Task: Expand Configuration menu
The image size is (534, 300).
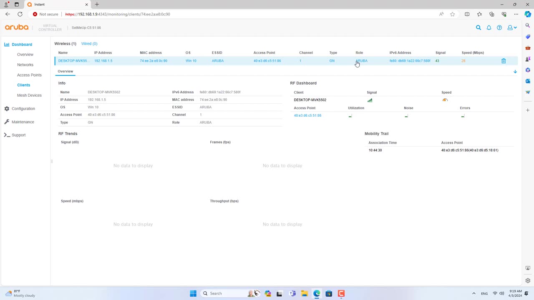Action: pyautogui.click(x=23, y=109)
